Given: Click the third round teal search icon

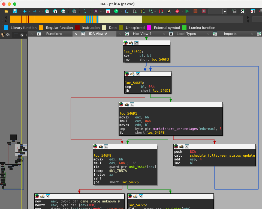Looking at the screenshot, I should [63, 11].
